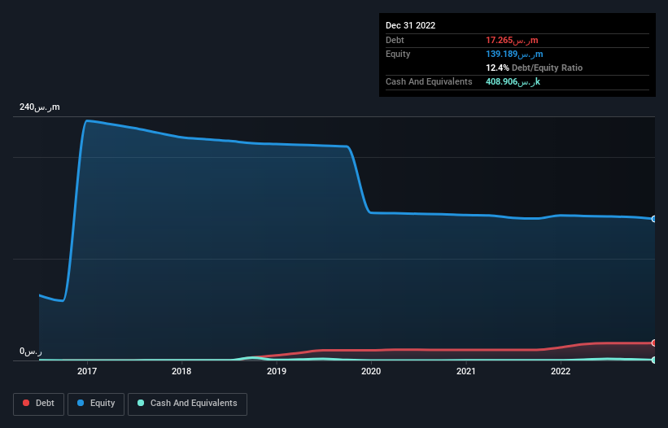The height and width of the screenshot is (428, 668).
Task: Click the 240 y-axis maximum label
Action: click(x=40, y=107)
